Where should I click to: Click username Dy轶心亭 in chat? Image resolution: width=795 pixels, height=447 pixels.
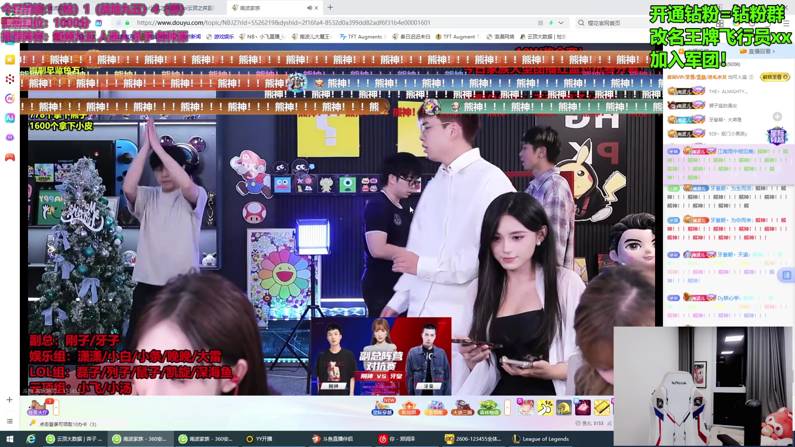click(729, 298)
